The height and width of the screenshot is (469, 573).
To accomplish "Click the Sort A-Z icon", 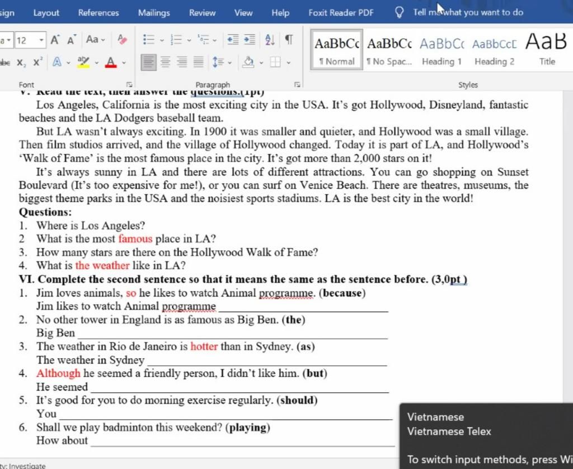I will (270, 40).
